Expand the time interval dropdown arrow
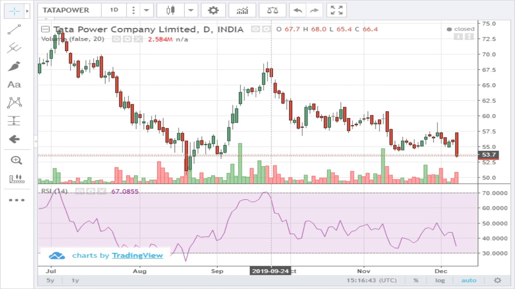 point(146,10)
